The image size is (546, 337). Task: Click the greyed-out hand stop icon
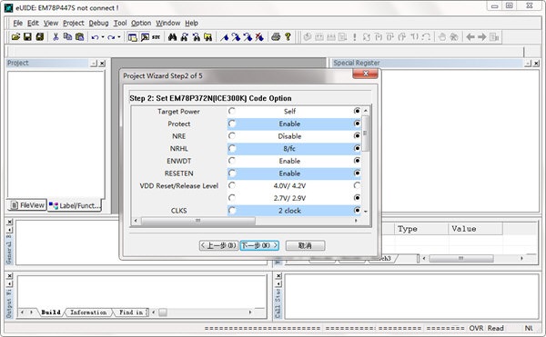442,37
